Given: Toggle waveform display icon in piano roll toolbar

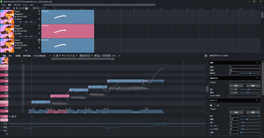Looking at the screenshot, I should (95, 56).
